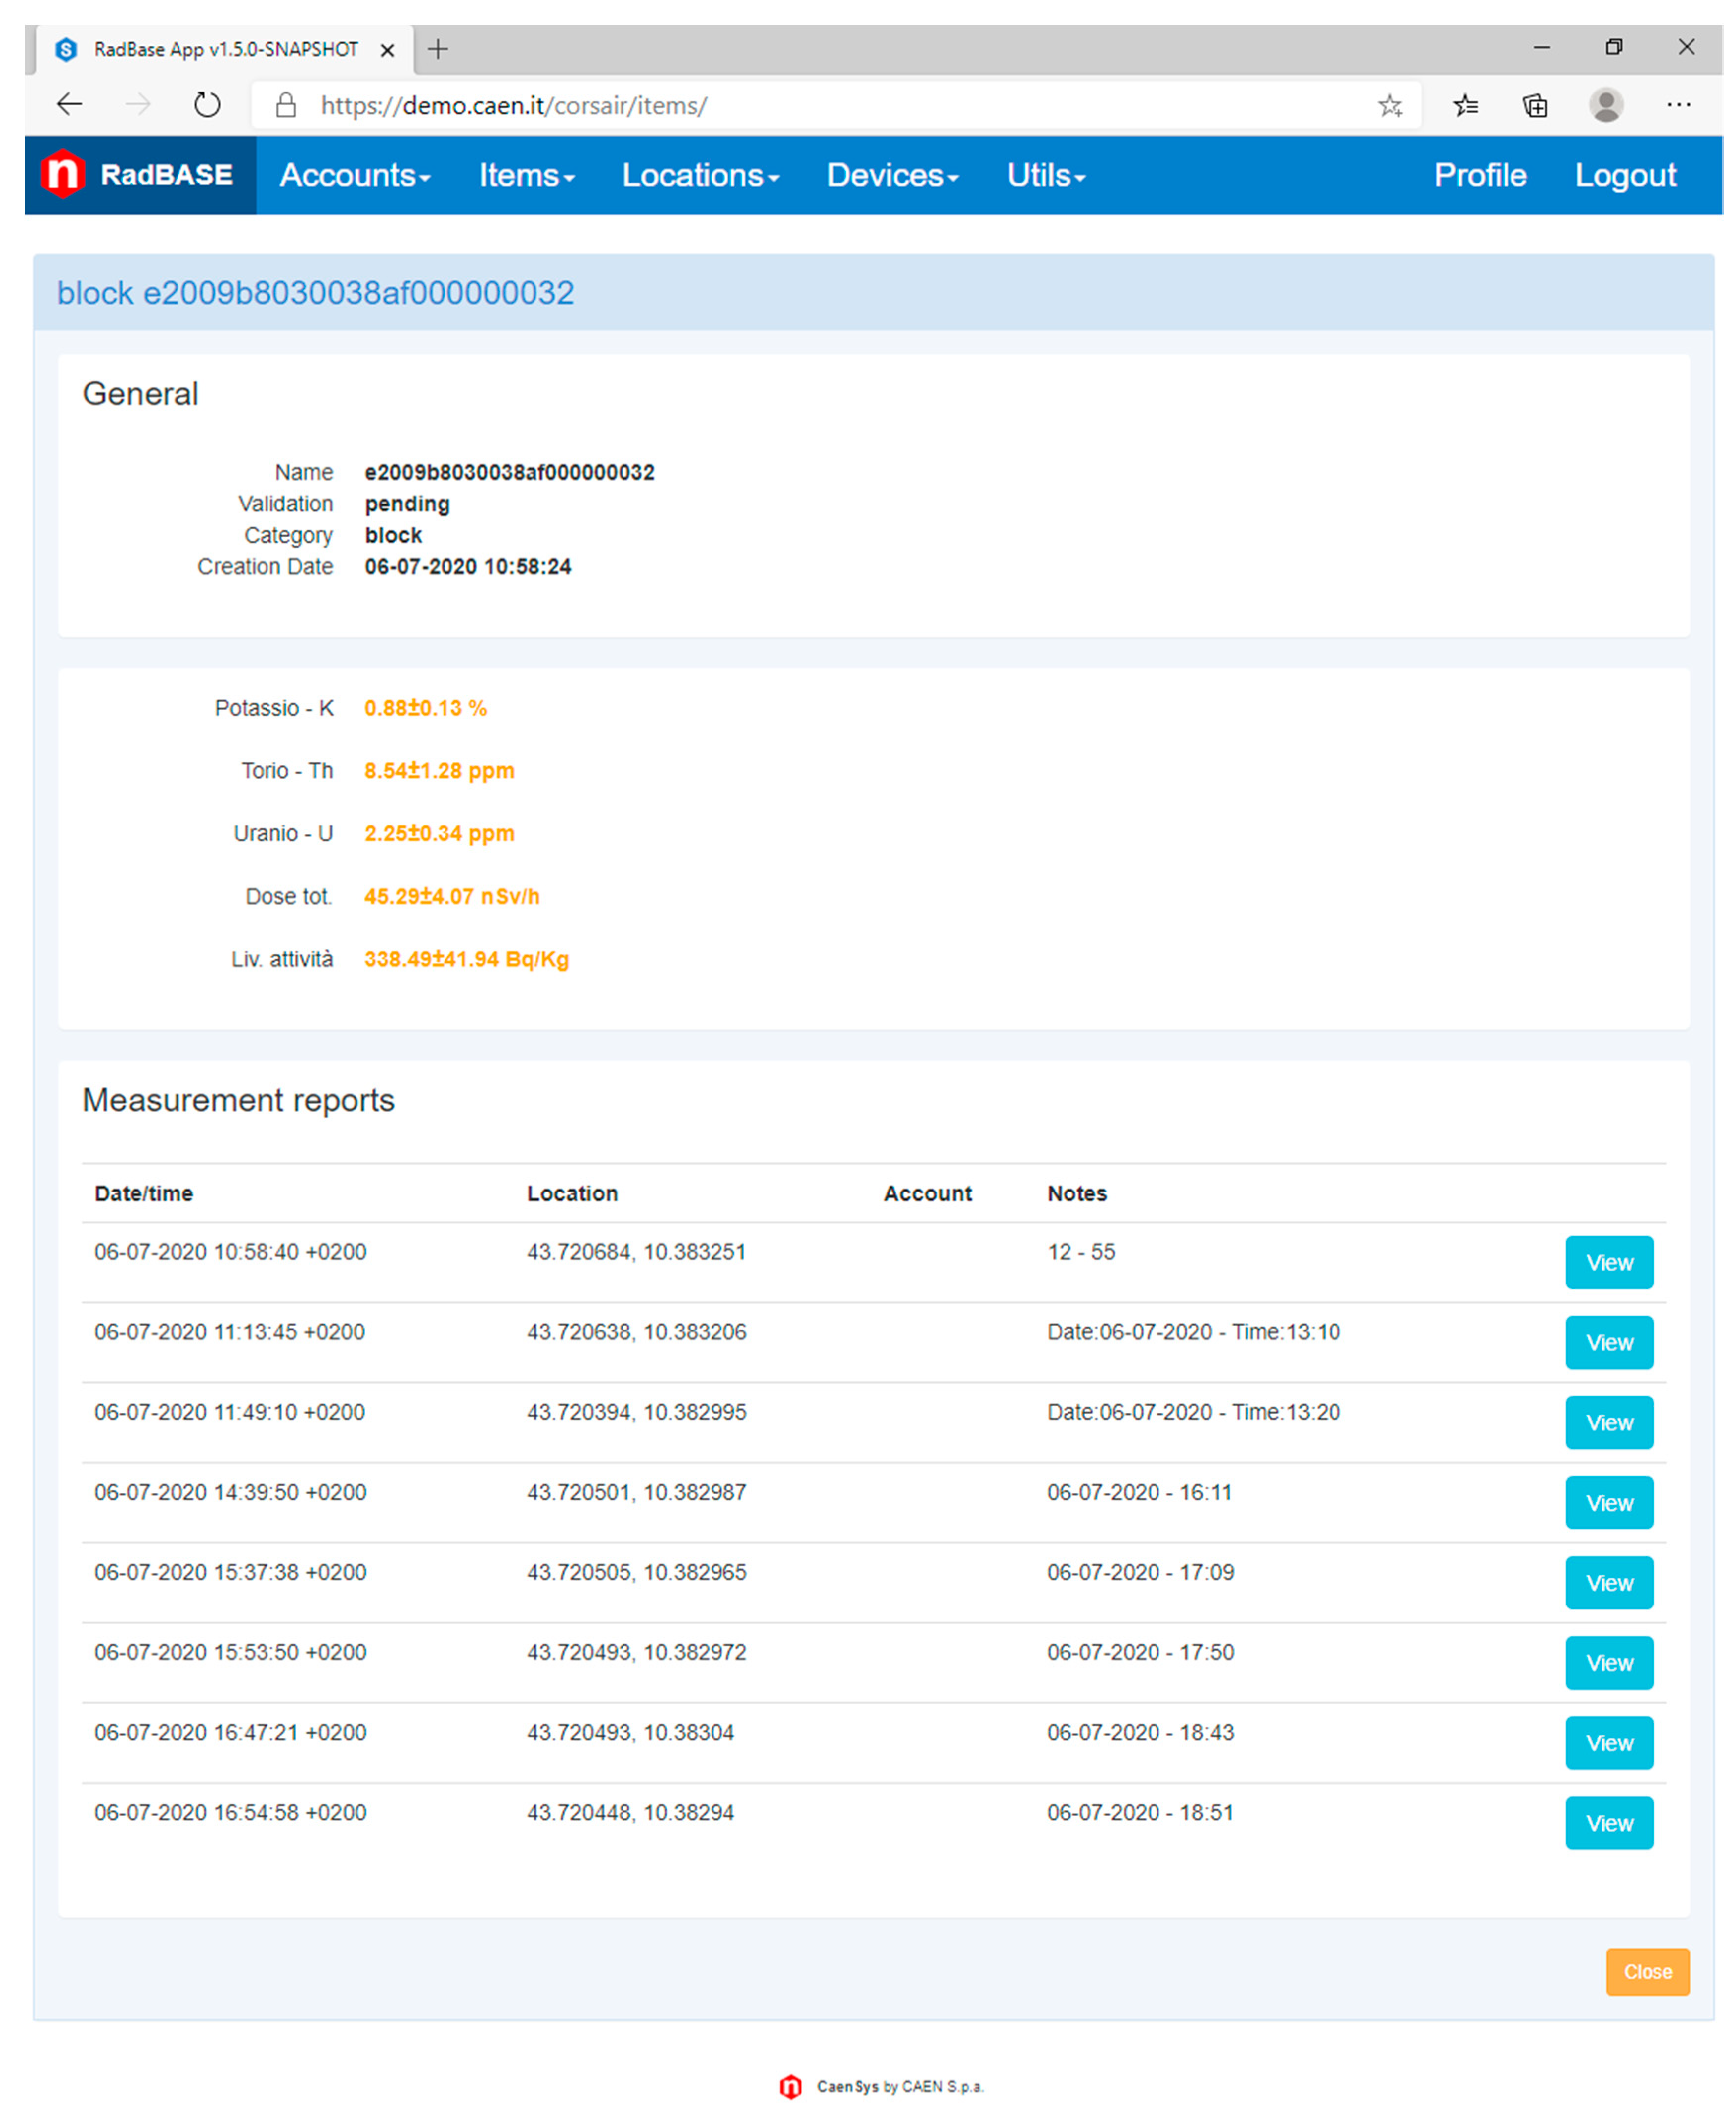Expand the Locations dropdown menu
This screenshot has height=2109, width=1736.
pyautogui.click(x=699, y=175)
